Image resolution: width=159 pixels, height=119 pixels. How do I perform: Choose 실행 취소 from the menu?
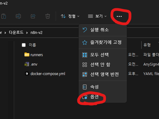[103, 30]
